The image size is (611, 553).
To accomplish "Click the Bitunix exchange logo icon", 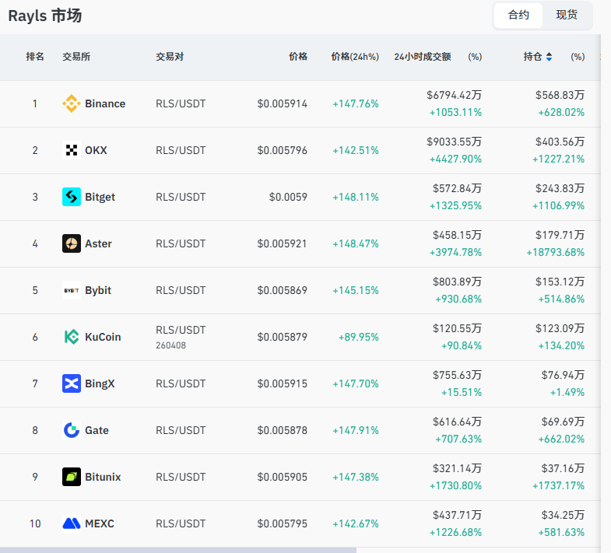I will tap(72, 477).
